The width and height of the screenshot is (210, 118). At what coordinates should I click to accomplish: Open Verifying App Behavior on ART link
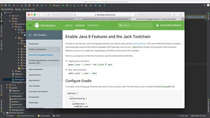[44, 62]
